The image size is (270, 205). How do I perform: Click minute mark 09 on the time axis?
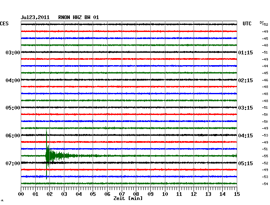[150, 194]
